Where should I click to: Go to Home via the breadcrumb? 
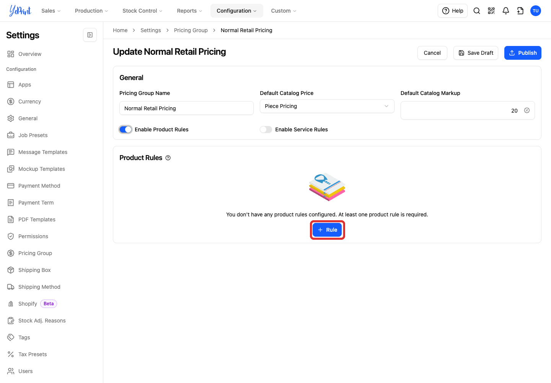(x=120, y=30)
